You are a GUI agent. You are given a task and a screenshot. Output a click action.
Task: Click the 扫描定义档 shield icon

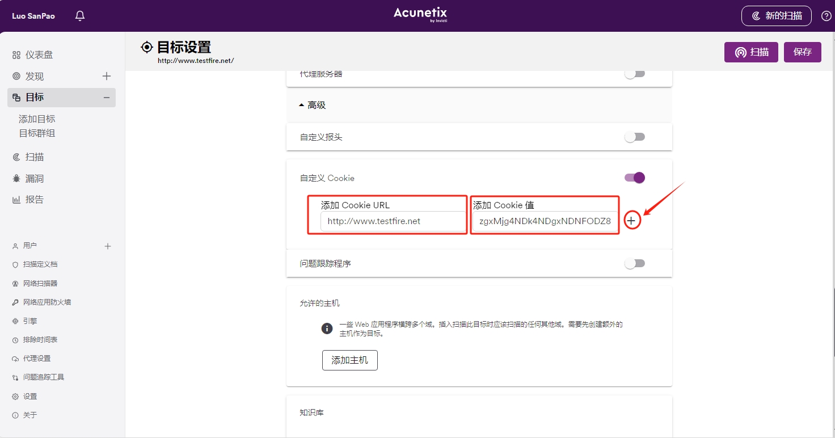pos(15,265)
